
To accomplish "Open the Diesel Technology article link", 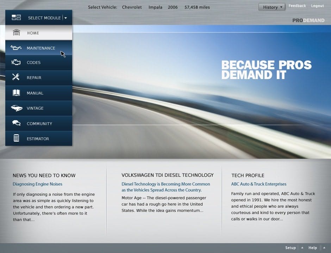I will click(166, 186).
